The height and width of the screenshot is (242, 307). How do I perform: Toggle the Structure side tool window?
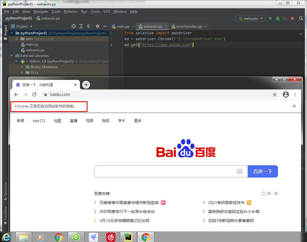[x=5, y=191]
